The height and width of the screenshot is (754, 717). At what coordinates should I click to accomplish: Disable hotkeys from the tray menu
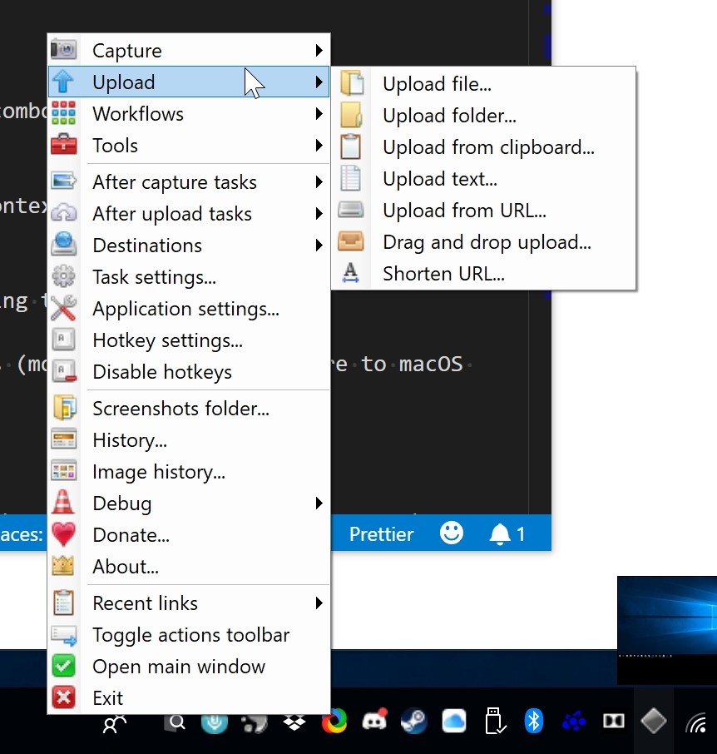(161, 372)
